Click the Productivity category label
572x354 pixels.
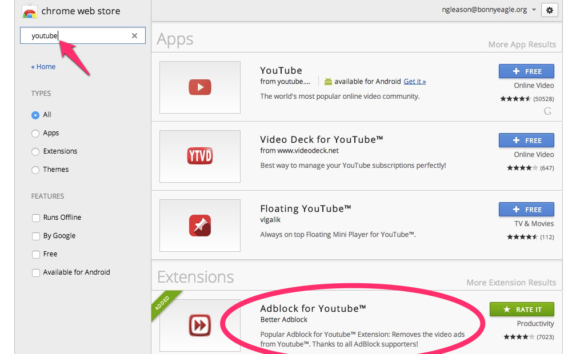click(535, 324)
